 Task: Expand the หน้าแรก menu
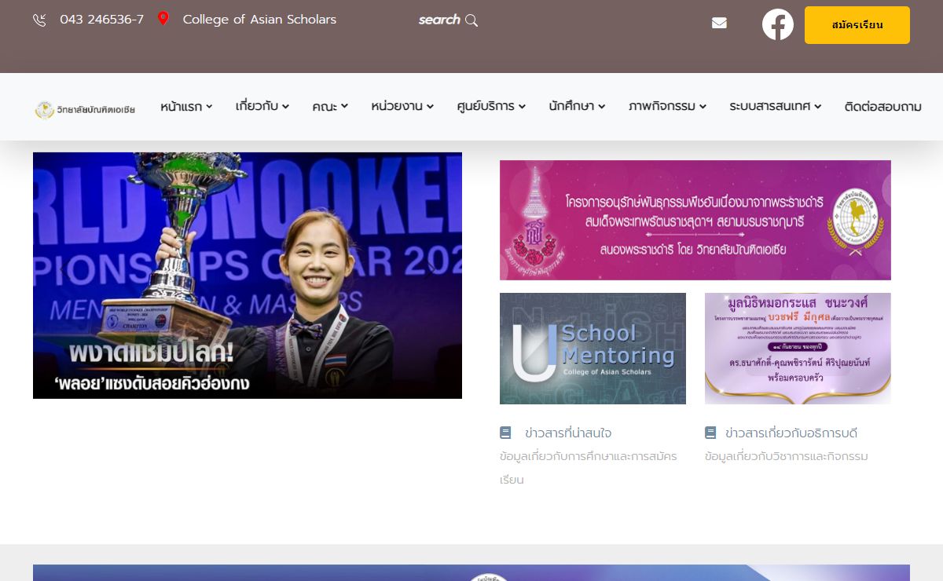186,107
